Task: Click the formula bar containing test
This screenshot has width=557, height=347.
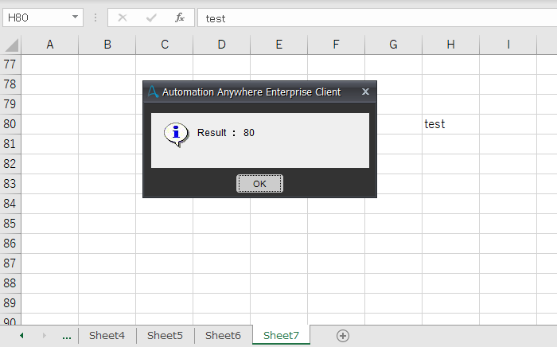Action: tap(377, 18)
